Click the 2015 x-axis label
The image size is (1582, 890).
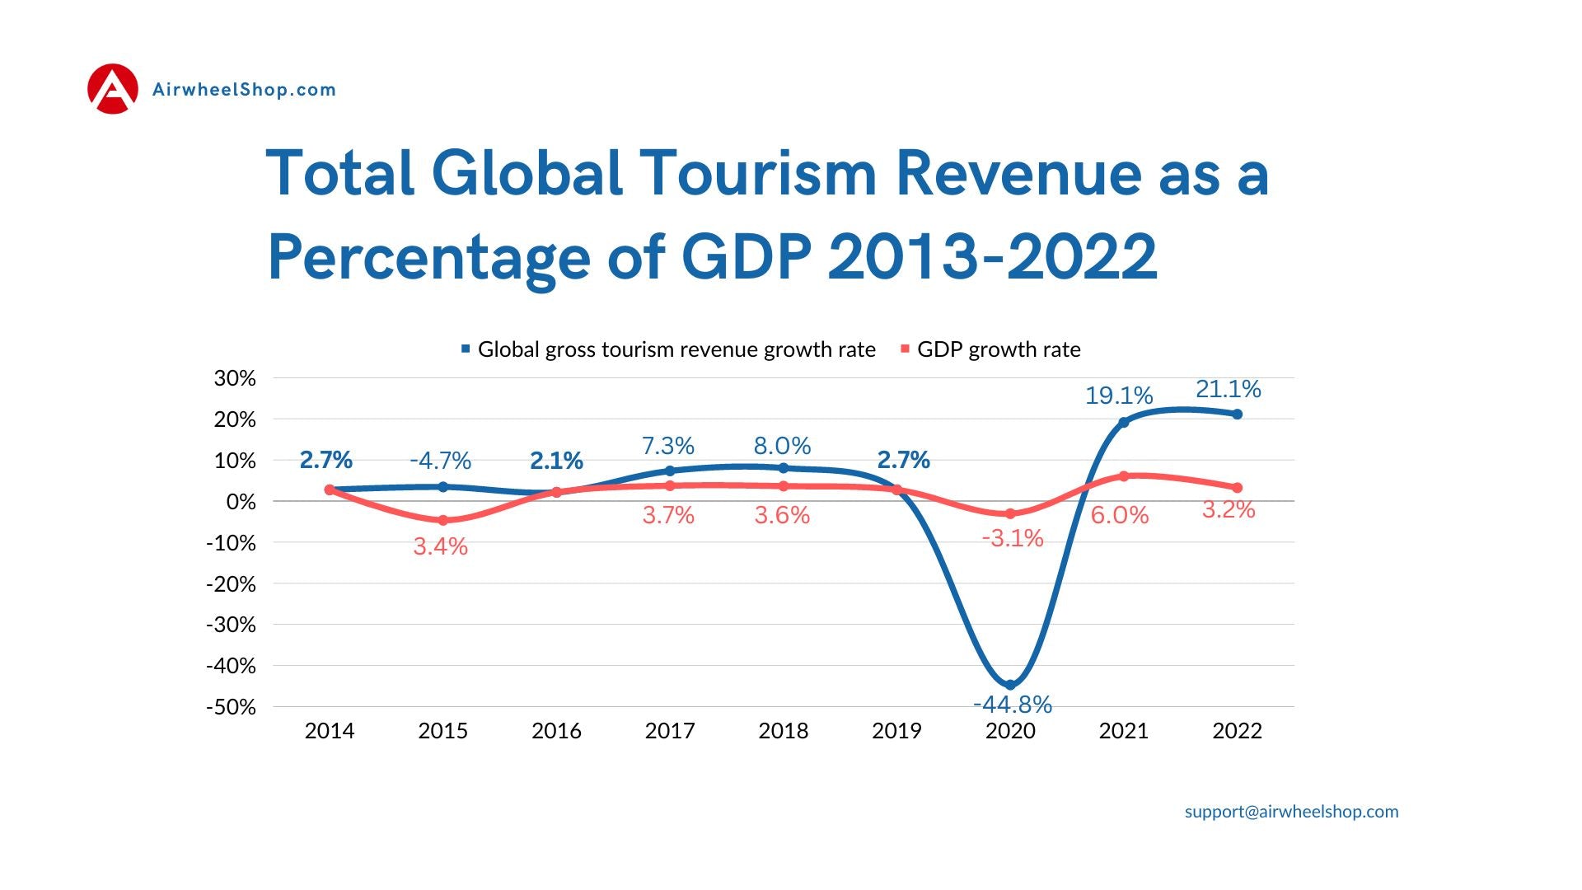click(442, 731)
